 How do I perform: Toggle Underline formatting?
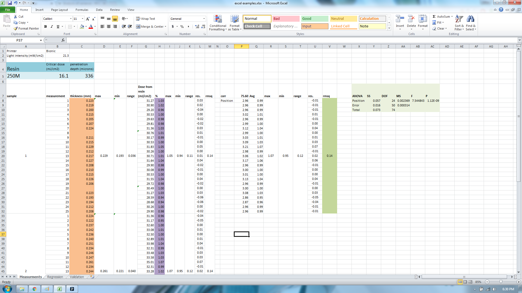(x=58, y=27)
